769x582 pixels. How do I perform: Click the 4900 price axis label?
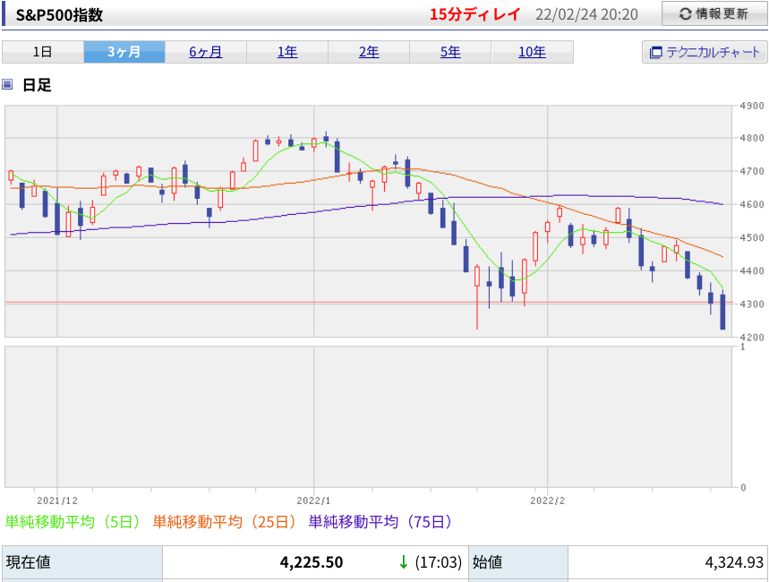click(752, 106)
